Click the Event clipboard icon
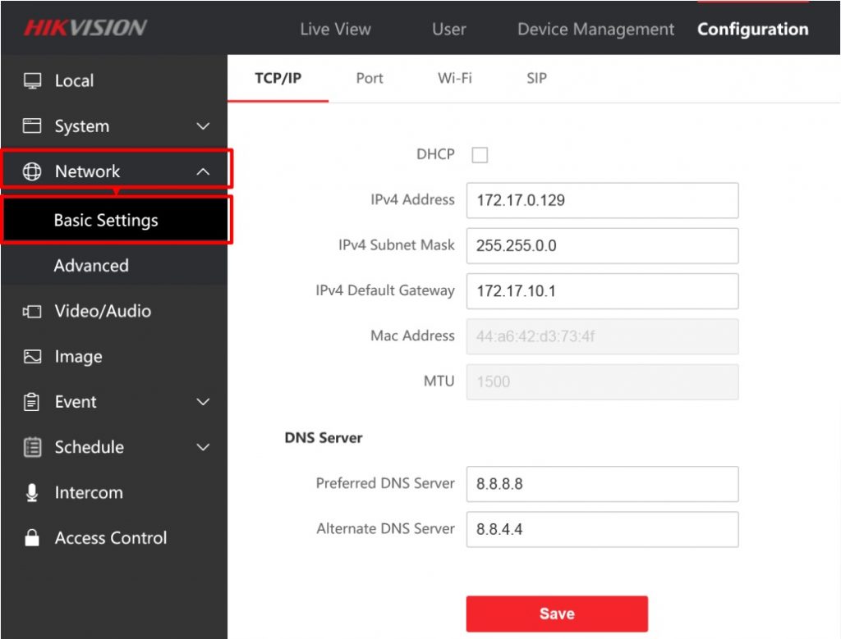The height and width of the screenshot is (639, 841). 32,402
